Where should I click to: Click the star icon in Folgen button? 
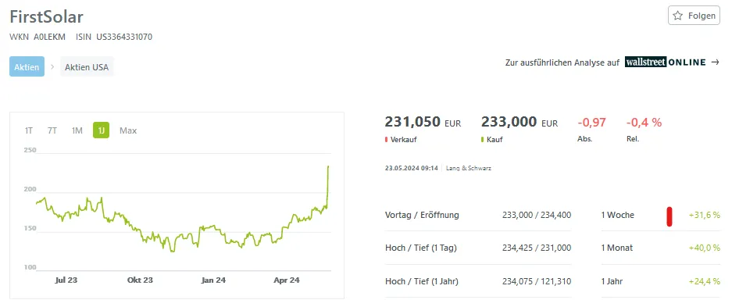click(678, 16)
